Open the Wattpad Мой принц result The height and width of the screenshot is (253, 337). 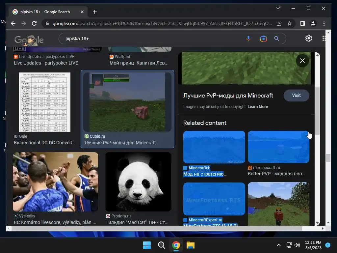point(139,63)
